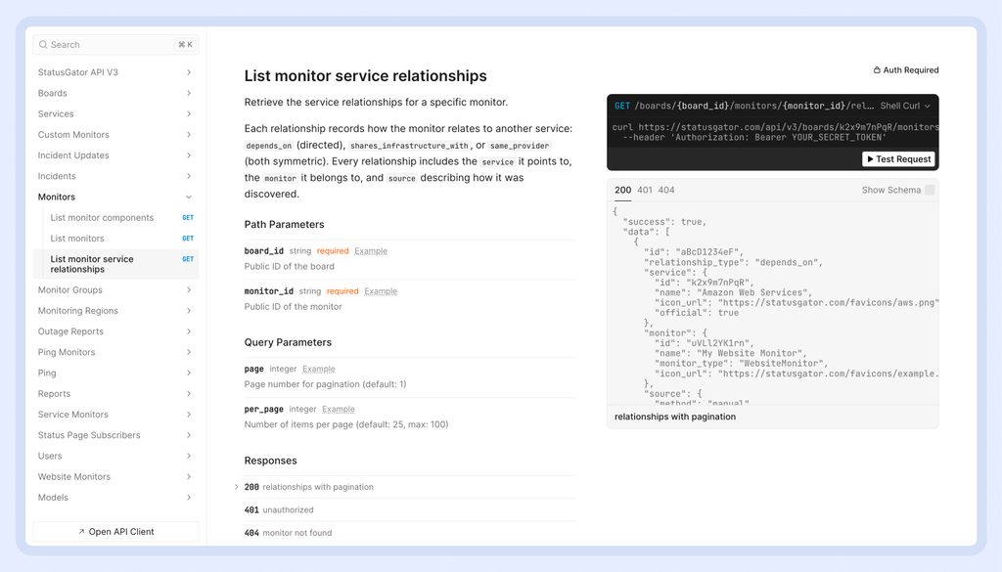Select List monitor service relationships item

tap(115, 264)
